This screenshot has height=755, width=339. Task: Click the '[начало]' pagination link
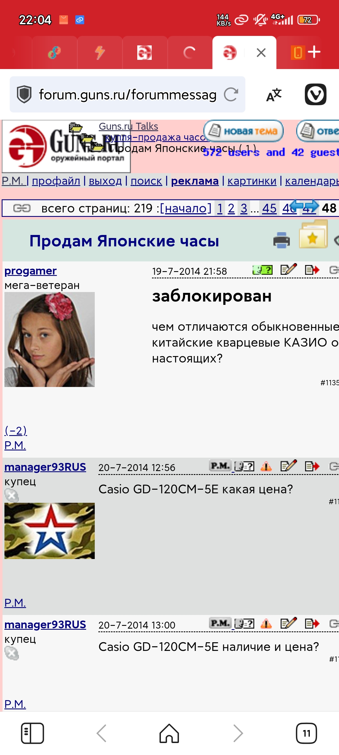[x=185, y=208]
